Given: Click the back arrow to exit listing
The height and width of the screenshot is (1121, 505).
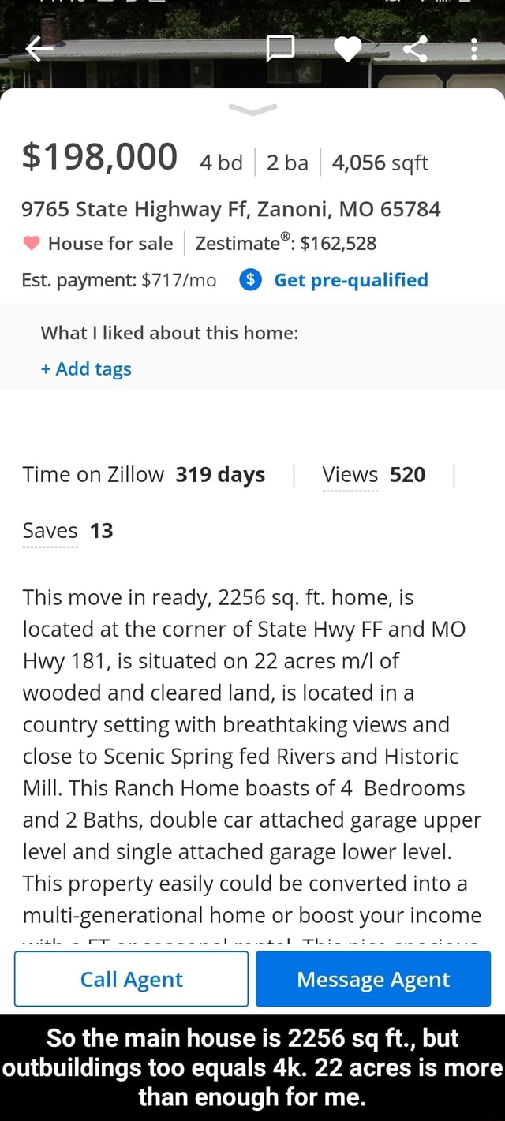Looking at the screenshot, I should [x=39, y=49].
